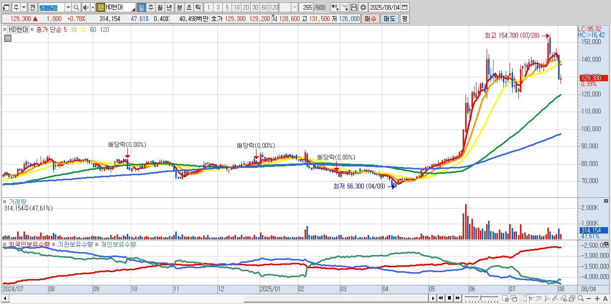The height and width of the screenshot is (304, 611).
Task: Switch to the 주 weekly chart period
Action: (x=151, y=7)
